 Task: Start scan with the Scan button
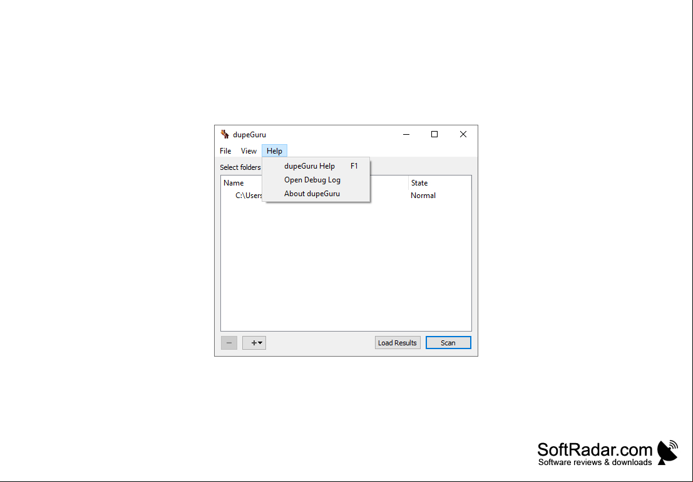coord(448,343)
